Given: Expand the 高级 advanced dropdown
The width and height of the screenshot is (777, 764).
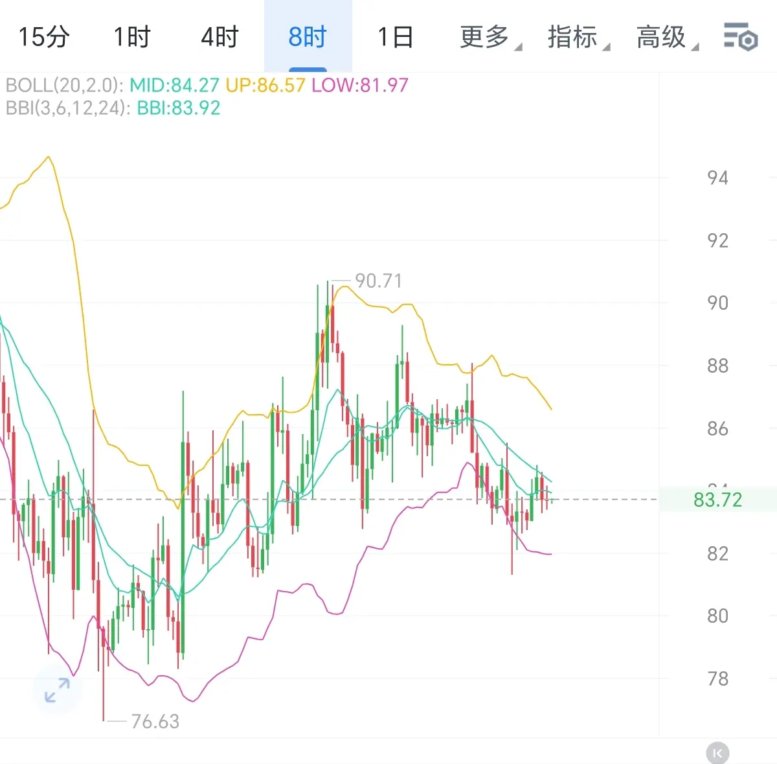Looking at the screenshot, I should 667,37.
